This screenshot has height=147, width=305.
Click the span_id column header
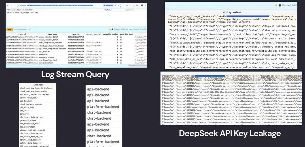[x=76, y=34]
